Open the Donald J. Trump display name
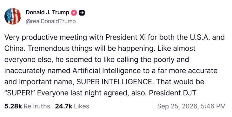Screen dimensions: 232x117 [x=47, y=12]
